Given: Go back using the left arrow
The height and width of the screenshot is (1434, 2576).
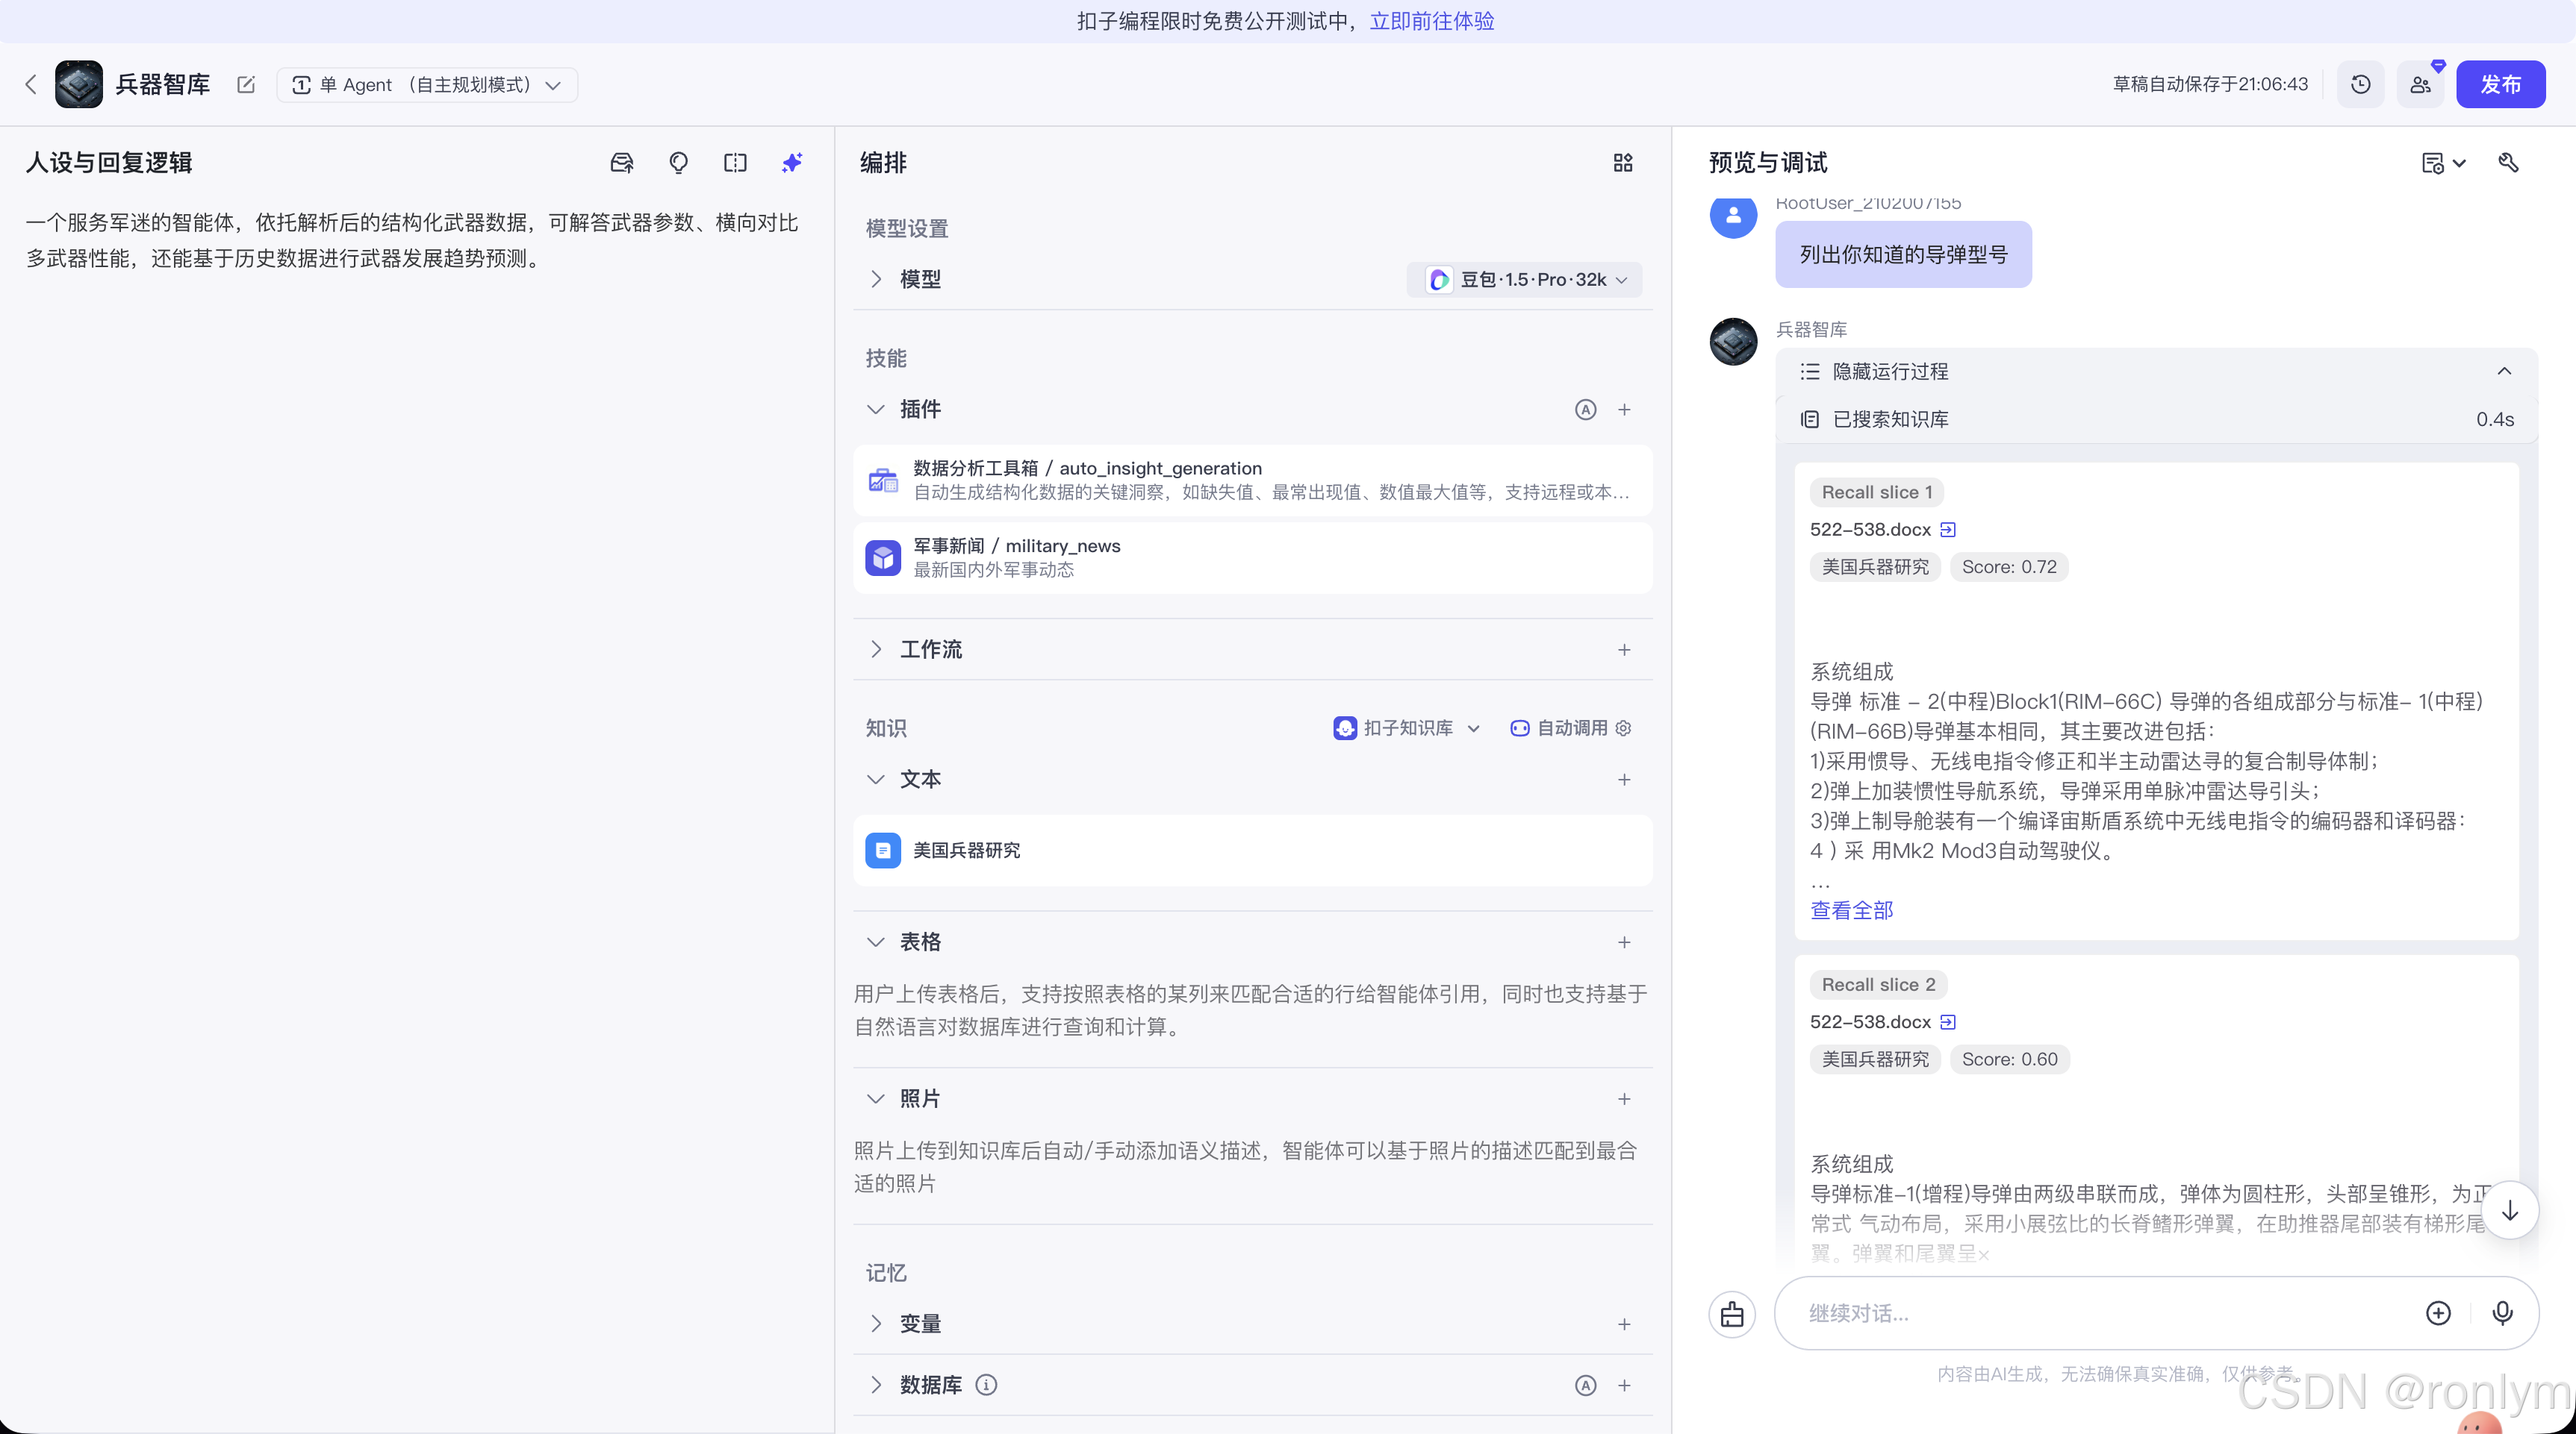Looking at the screenshot, I should pyautogui.click(x=31, y=85).
